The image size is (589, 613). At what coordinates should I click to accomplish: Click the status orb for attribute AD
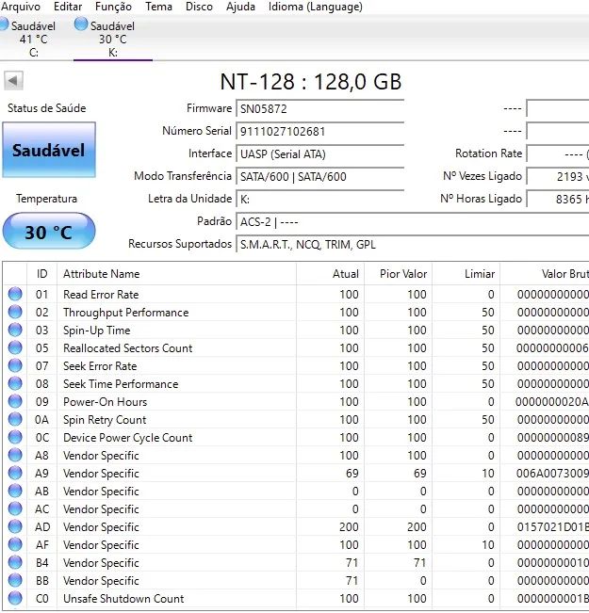click(x=15, y=526)
